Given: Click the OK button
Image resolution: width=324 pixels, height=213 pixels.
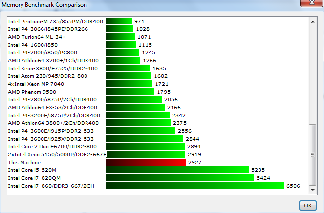Looking at the screenshot, I should coord(308,205).
